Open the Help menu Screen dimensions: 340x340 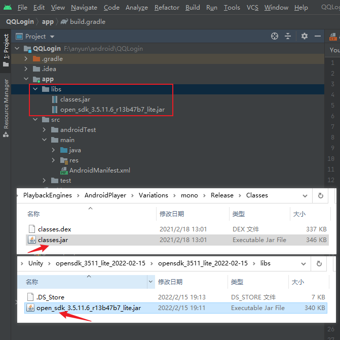[301, 8]
